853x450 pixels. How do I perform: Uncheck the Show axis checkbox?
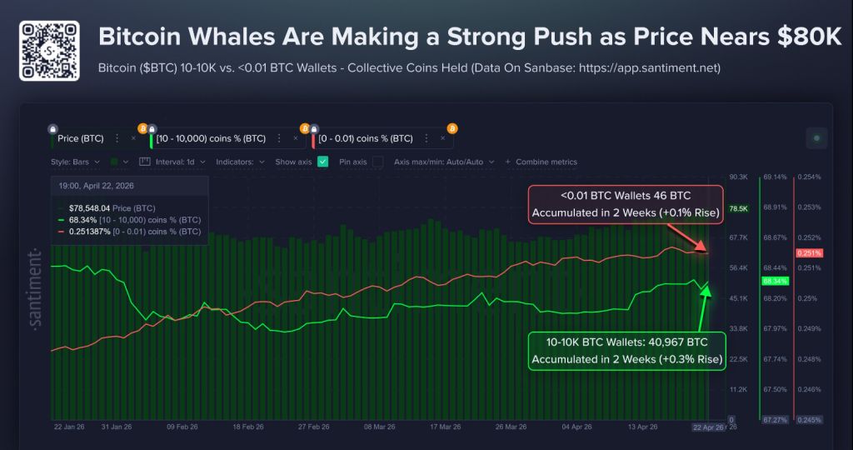[x=322, y=162]
